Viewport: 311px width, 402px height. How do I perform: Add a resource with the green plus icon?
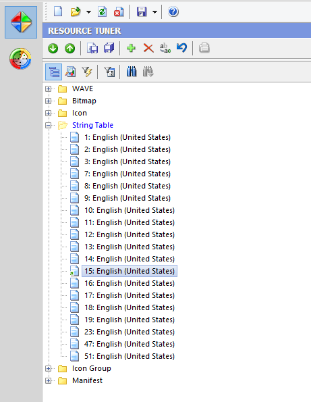pos(132,48)
